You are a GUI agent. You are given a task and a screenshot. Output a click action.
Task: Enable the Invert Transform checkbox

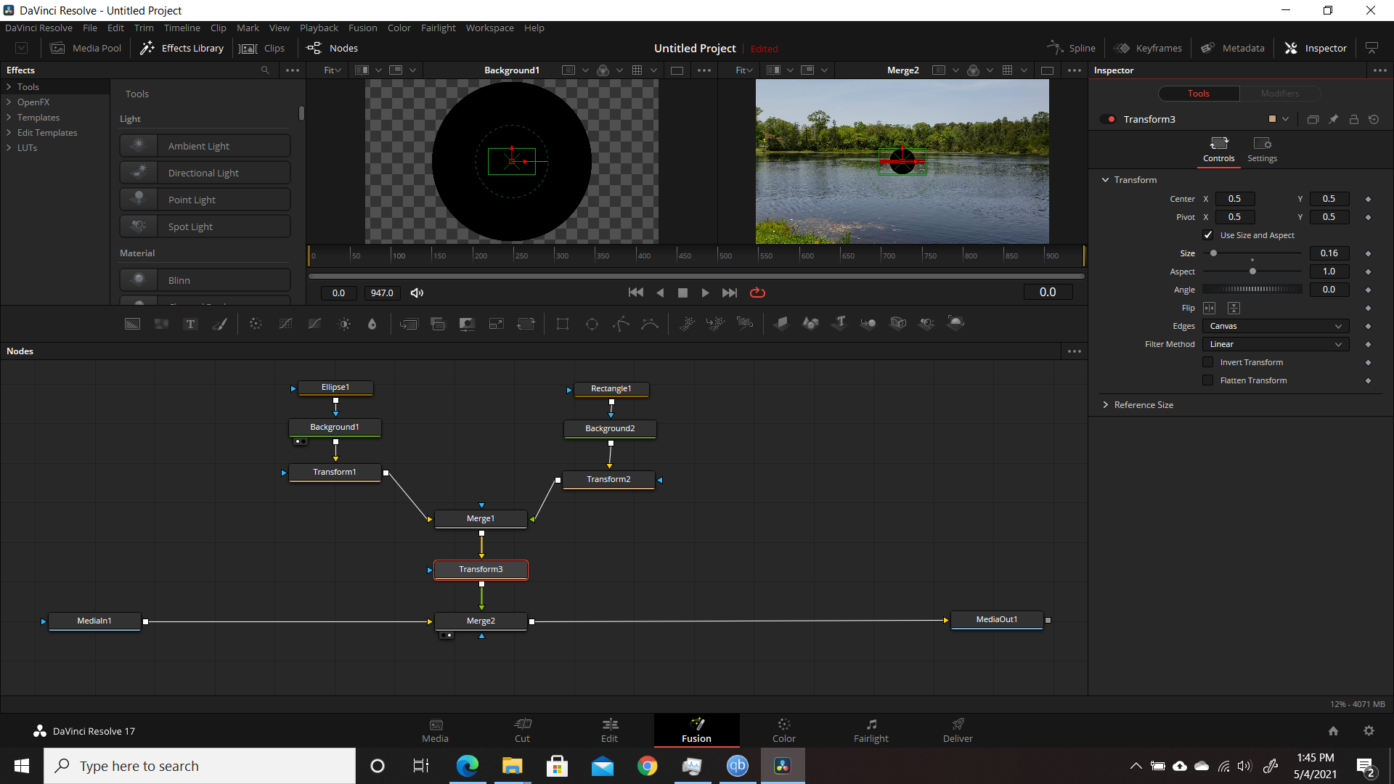pyautogui.click(x=1208, y=362)
